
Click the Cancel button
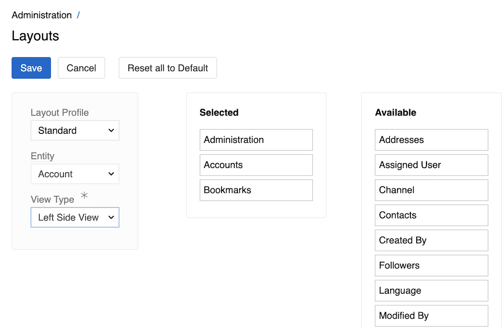(x=81, y=68)
